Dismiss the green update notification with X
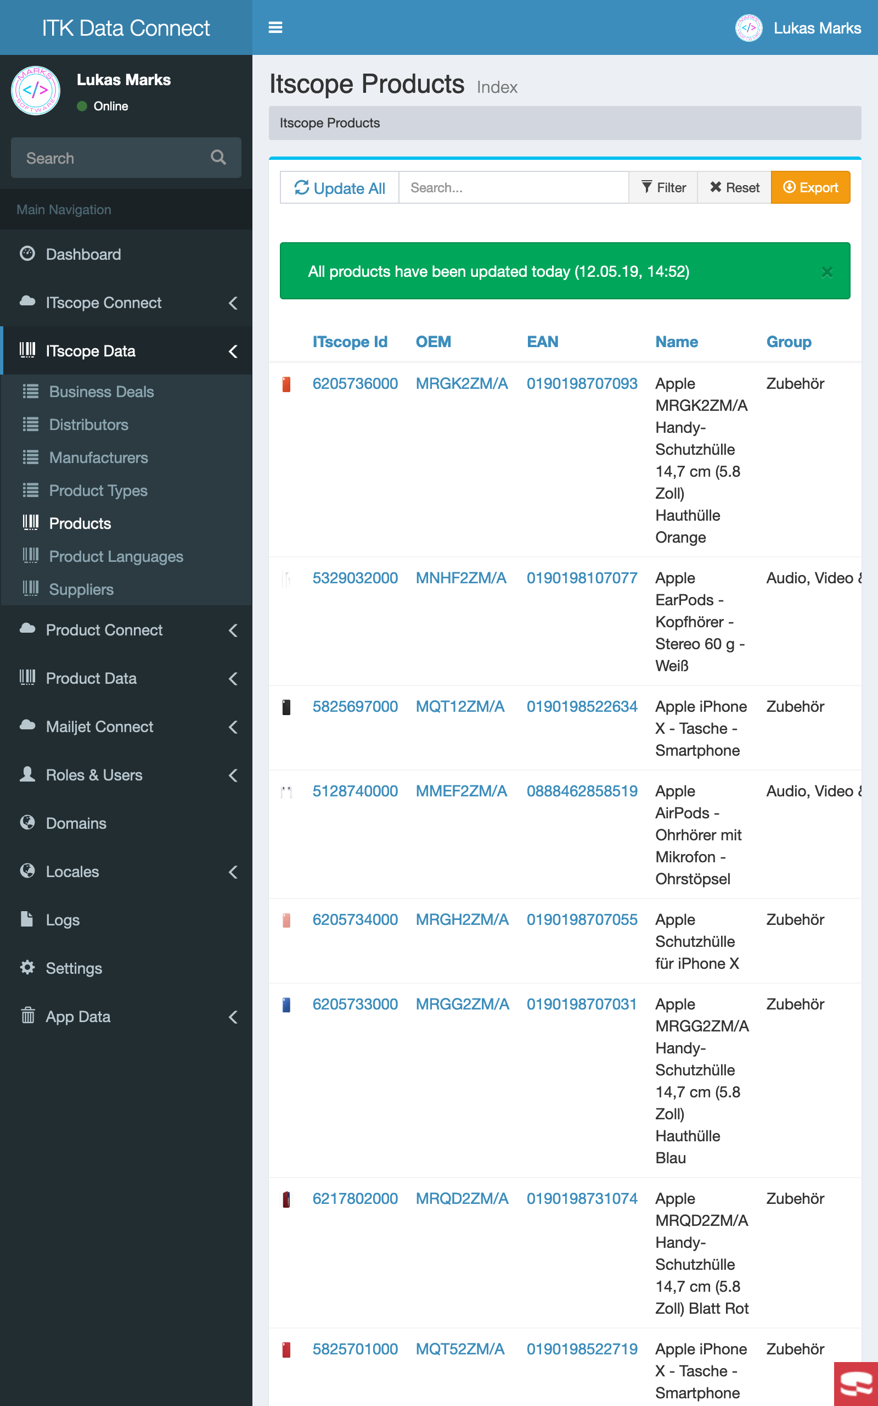 click(x=826, y=271)
